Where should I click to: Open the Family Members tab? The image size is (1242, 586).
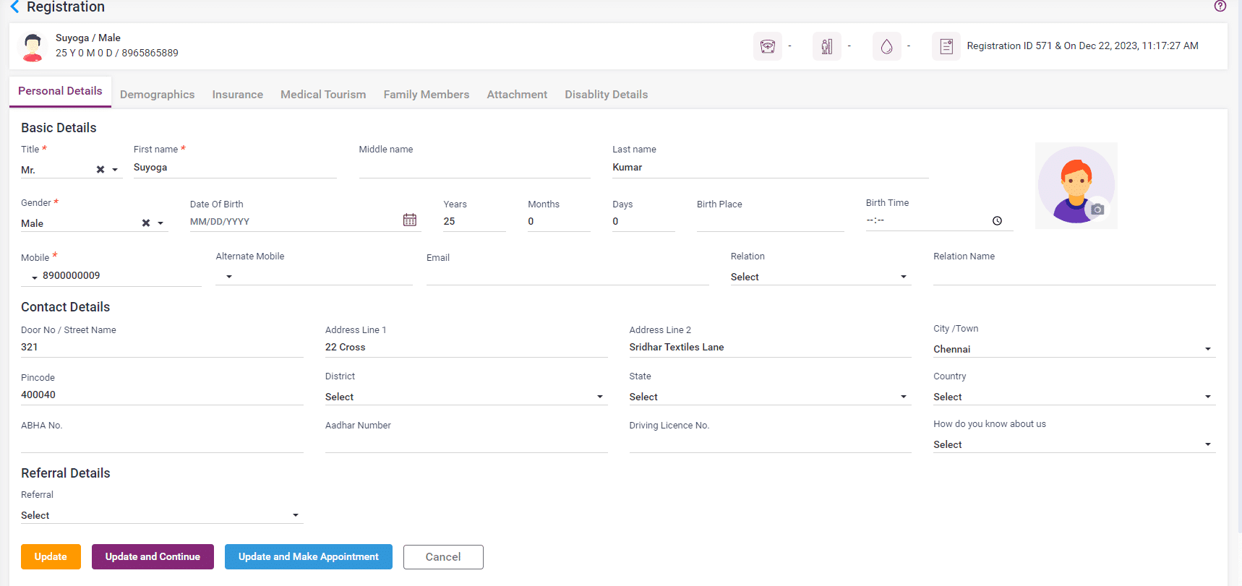click(426, 95)
